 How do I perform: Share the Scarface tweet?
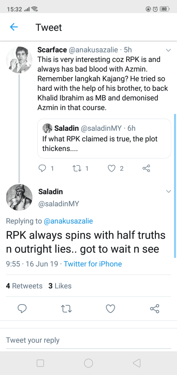point(146,168)
